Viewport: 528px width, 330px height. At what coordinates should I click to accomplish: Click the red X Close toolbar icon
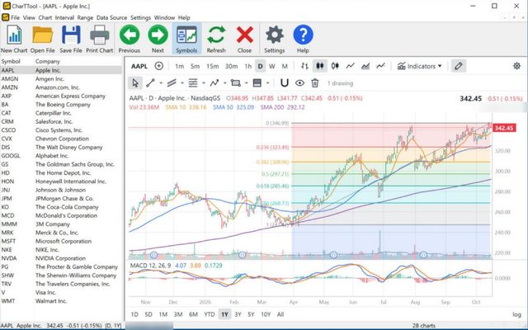pyautogui.click(x=244, y=35)
